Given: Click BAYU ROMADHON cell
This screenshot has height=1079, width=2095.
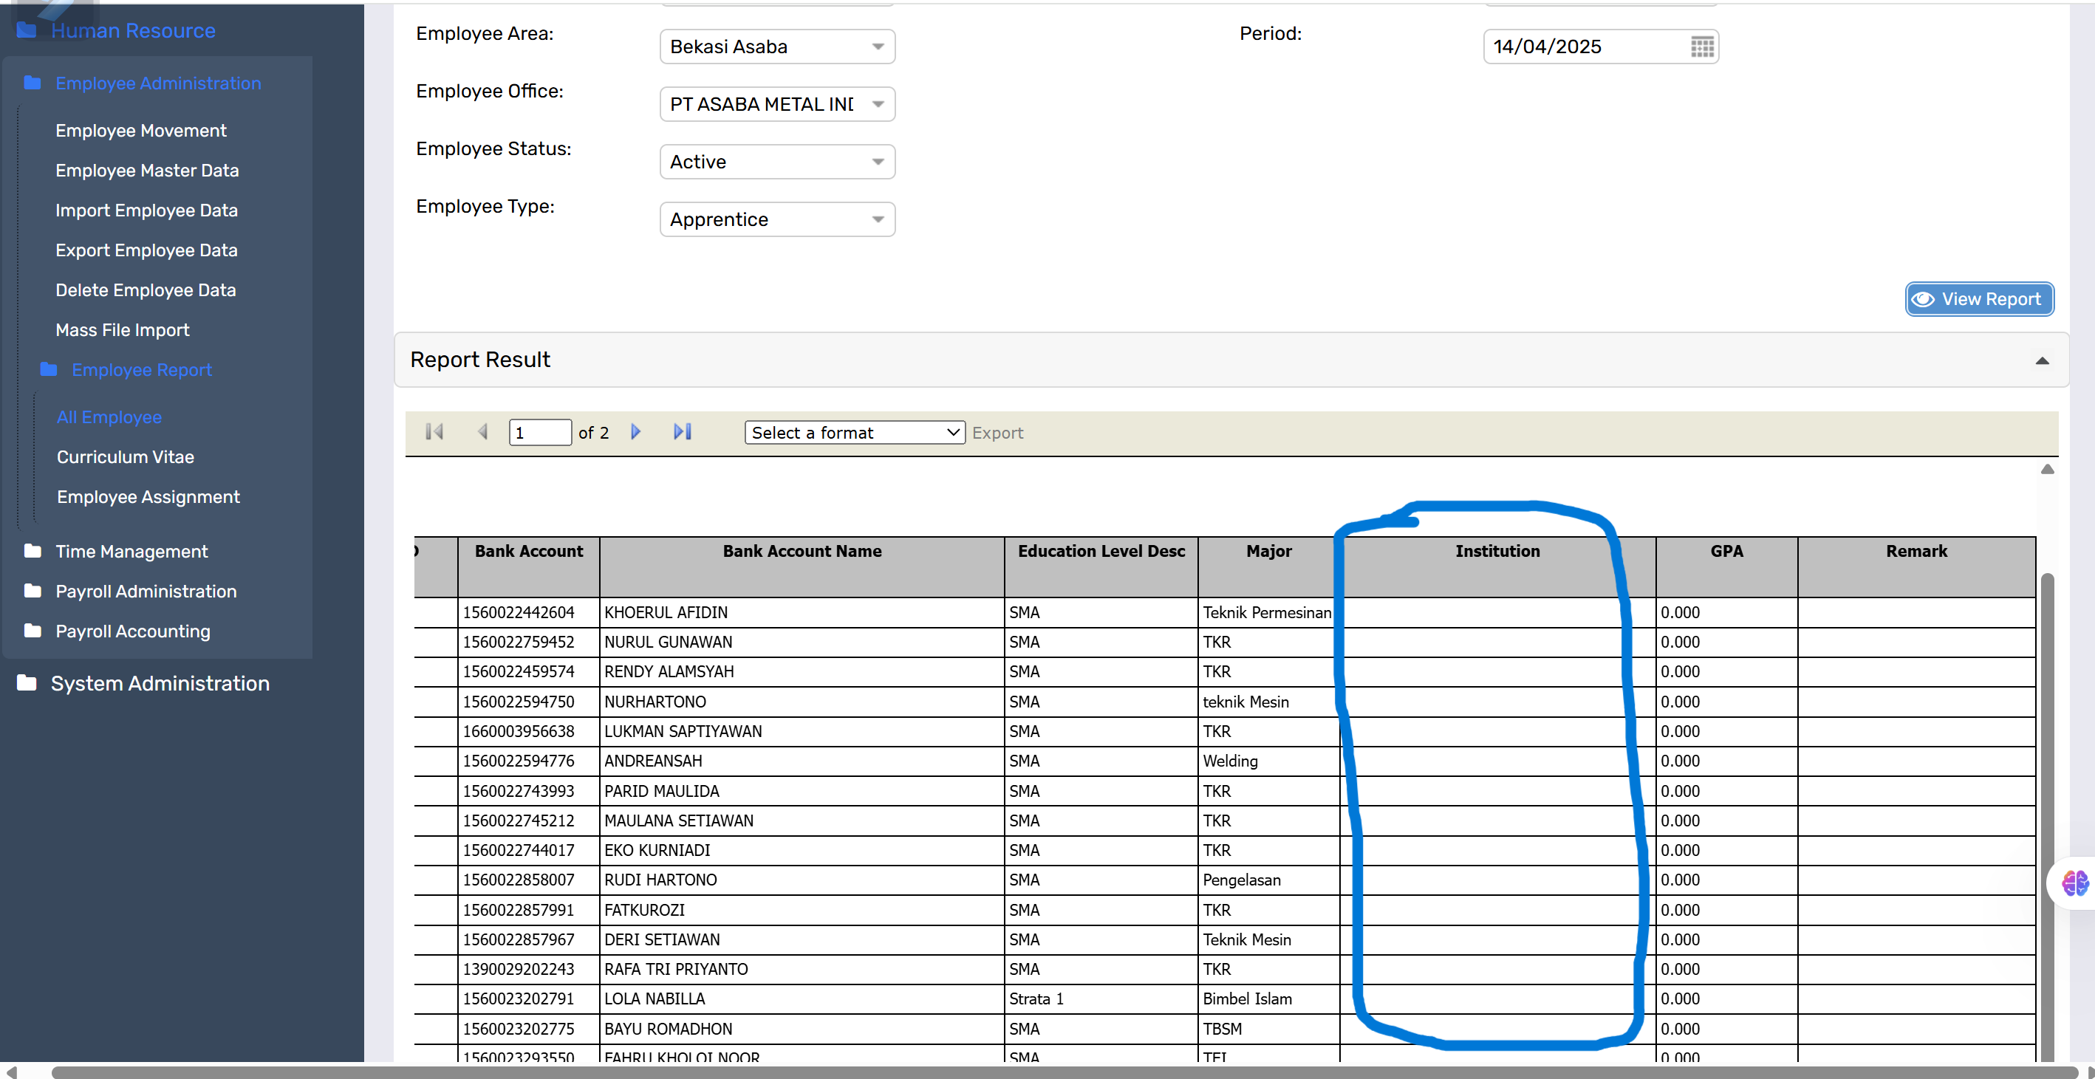Looking at the screenshot, I should tap(802, 1029).
